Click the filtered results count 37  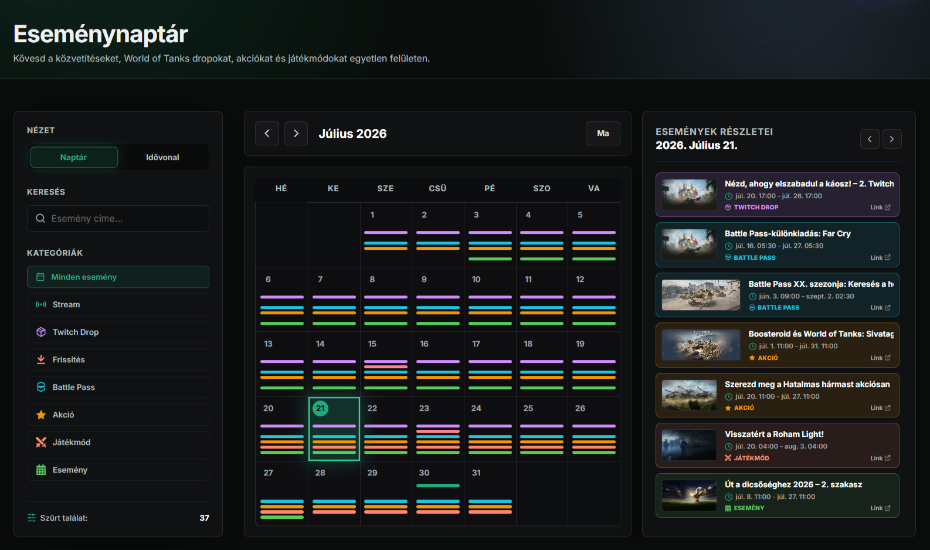[204, 518]
